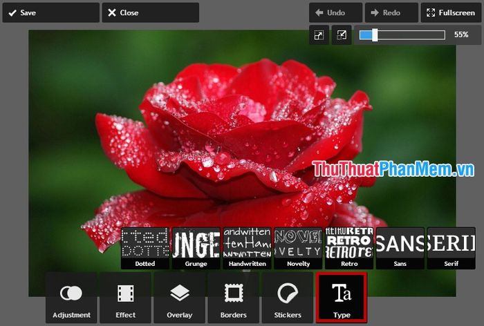Open the Adjustment tool
This screenshot has height=326, width=484.
click(71, 298)
